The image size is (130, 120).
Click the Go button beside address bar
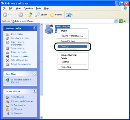[123, 21]
